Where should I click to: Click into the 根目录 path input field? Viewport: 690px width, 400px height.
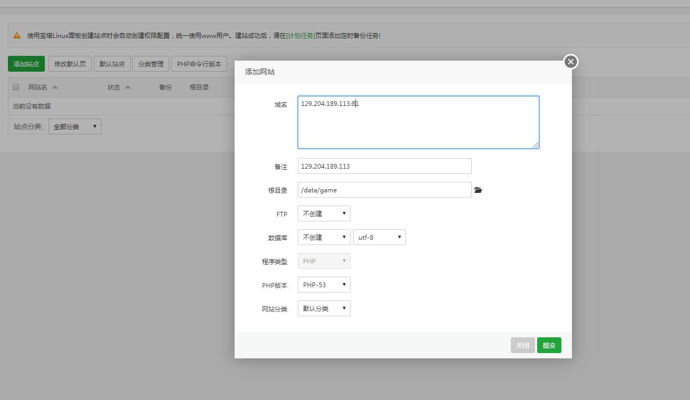click(384, 190)
